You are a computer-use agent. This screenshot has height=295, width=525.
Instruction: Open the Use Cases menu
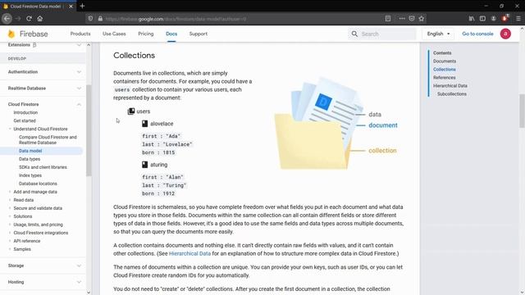click(x=114, y=34)
